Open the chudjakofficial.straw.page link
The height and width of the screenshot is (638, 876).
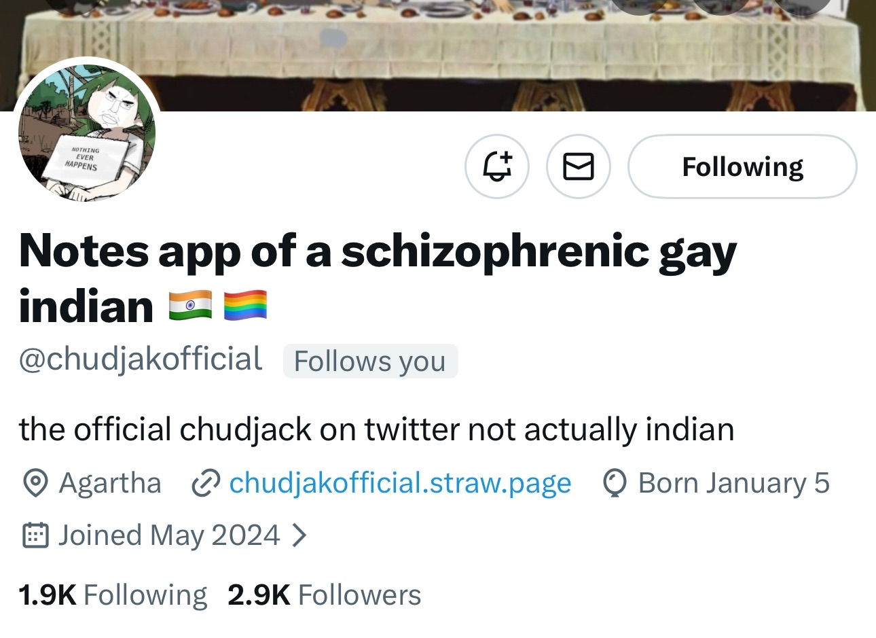400,483
